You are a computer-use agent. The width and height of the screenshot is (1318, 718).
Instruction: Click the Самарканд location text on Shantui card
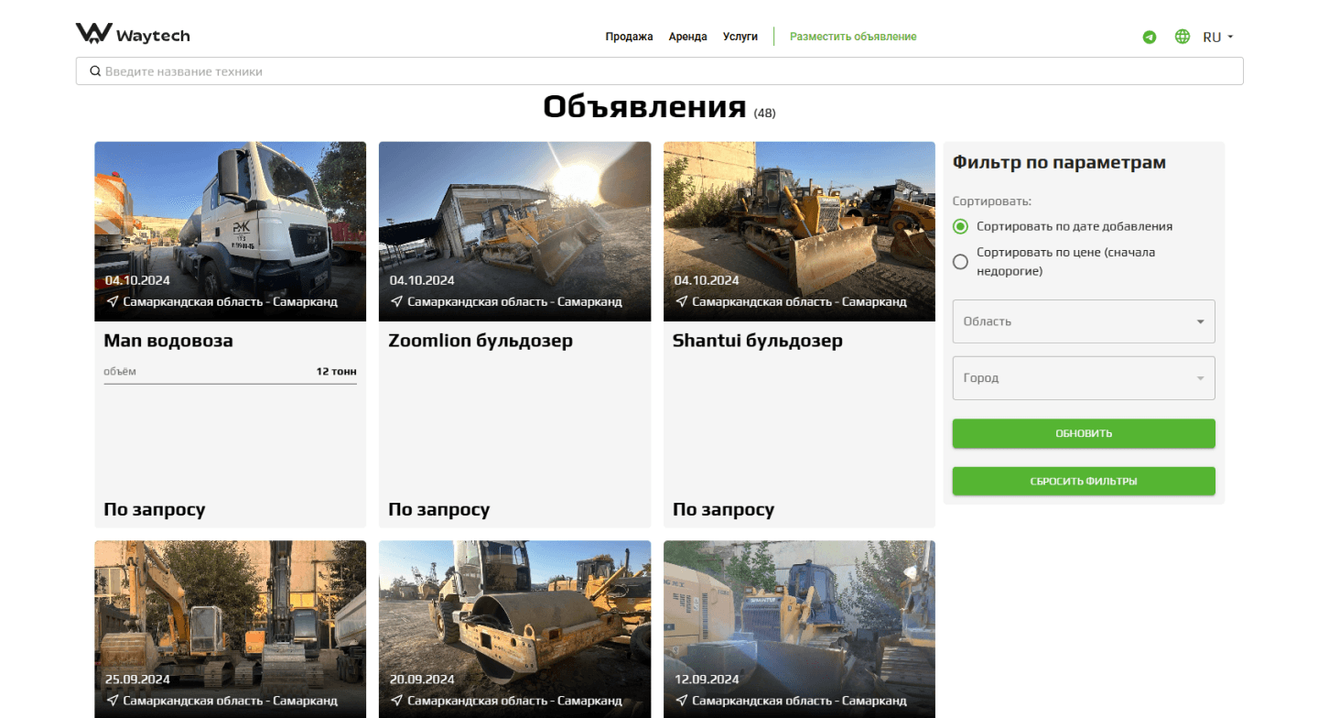pyautogui.click(x=800, y=301)
